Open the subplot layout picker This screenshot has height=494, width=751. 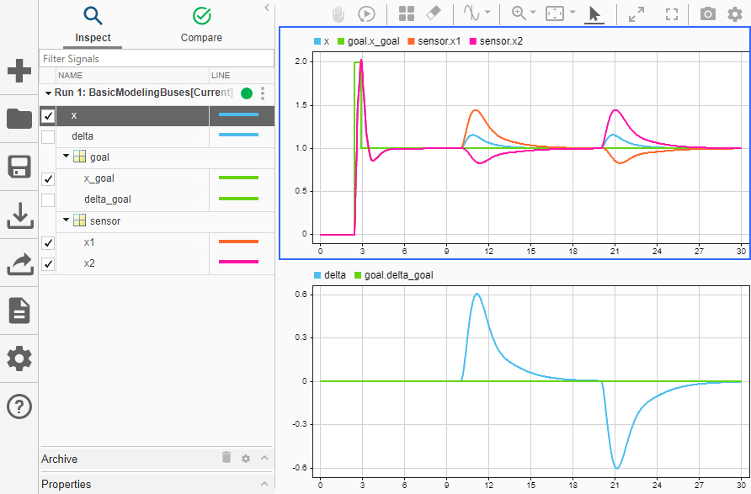pos(405,13)
